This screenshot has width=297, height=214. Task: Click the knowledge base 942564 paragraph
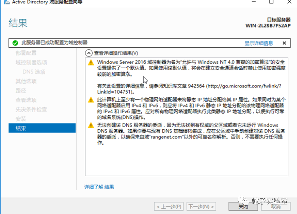[x=189, y=89]
